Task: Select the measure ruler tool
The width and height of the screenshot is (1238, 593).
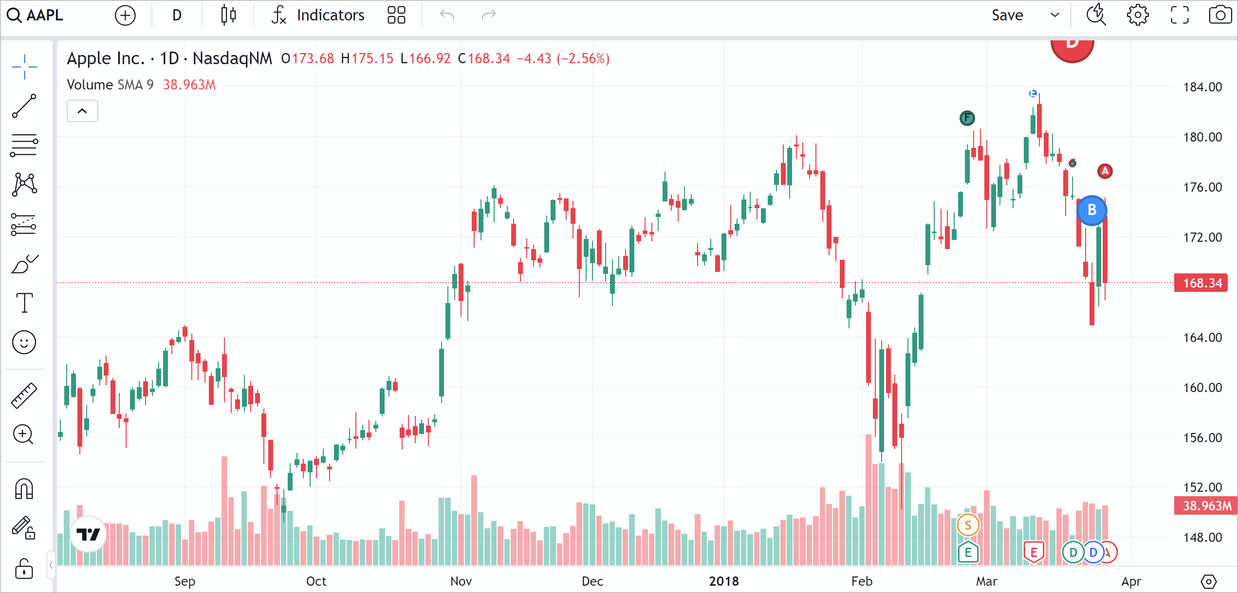Action: point(24,395)
